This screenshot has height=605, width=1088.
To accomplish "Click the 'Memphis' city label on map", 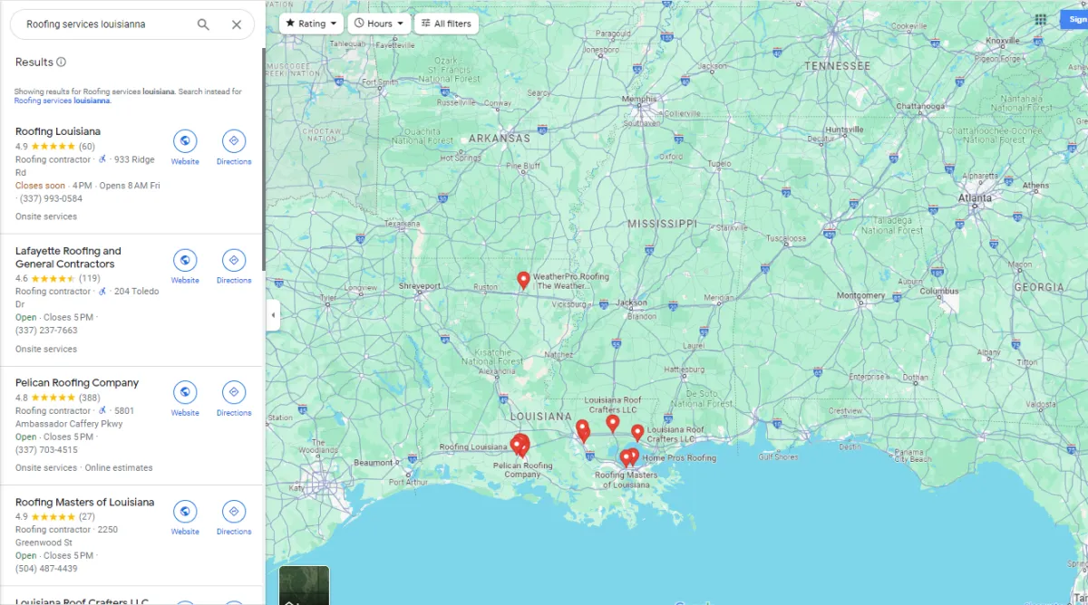I will pyautogui.click(x=639, y=99).
